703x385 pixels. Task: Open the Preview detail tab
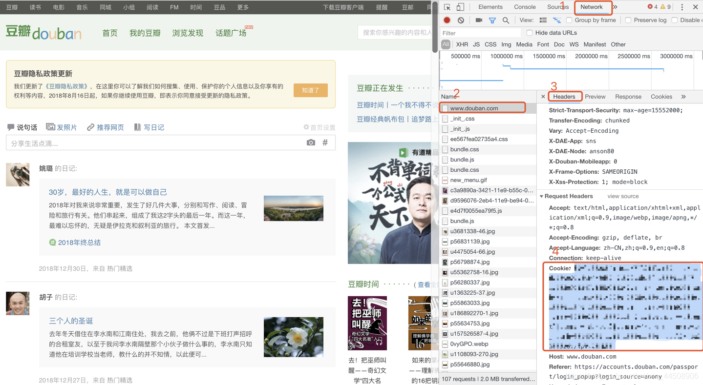(595, 97)
